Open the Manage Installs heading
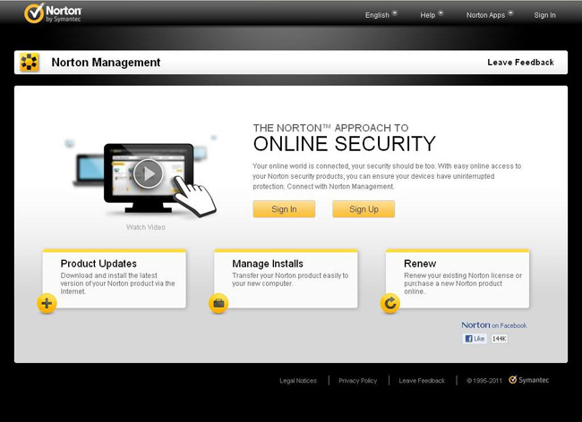The image size is (582, 422). click(268, 264)
